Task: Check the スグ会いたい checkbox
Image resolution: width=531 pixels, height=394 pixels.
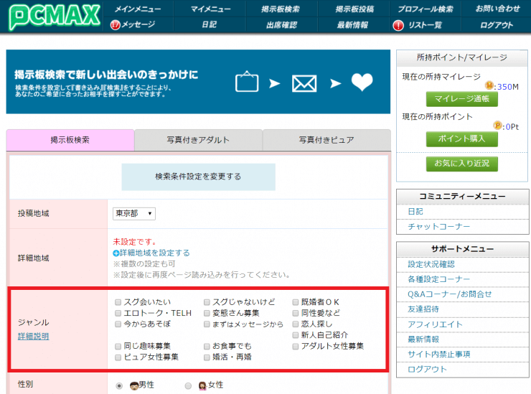Action: click(x=118, y=303)
